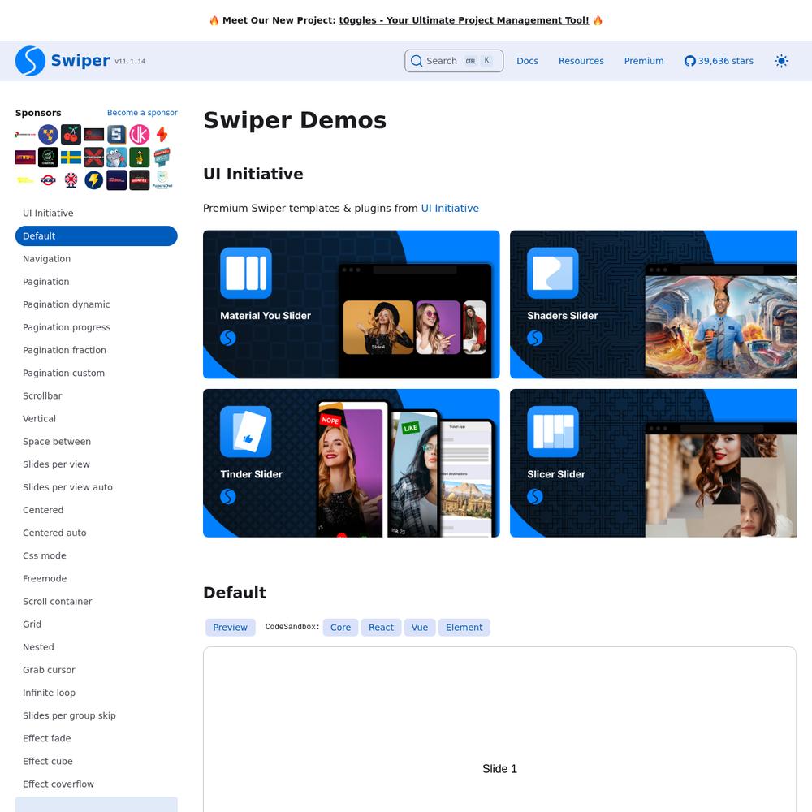The width and height of the screenshot is (812, 812).
Task: Focus the Search field in the header
Action: [454, 61]
